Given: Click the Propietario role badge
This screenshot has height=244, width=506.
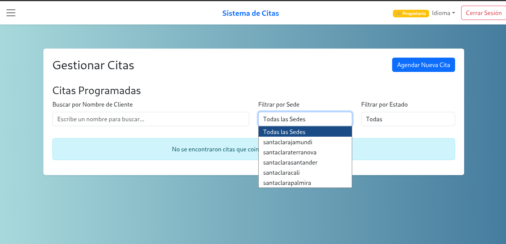Looking at the screenshot, I should click(411, 13).
